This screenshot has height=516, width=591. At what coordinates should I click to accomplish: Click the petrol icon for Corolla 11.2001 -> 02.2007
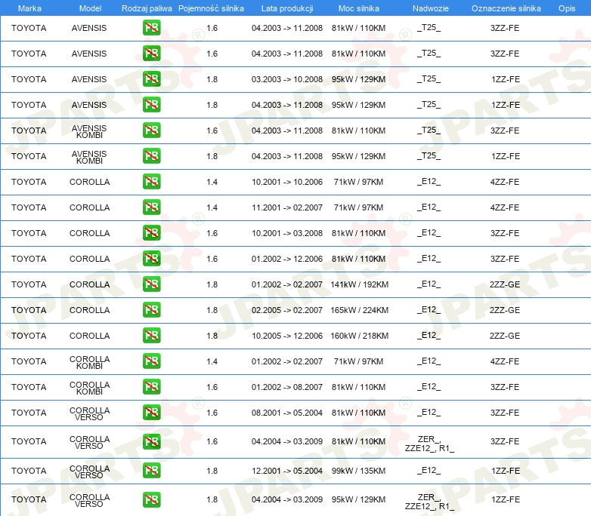click(x=151, y=207)
